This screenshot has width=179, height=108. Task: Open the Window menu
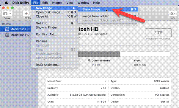[x=83, y=3]
